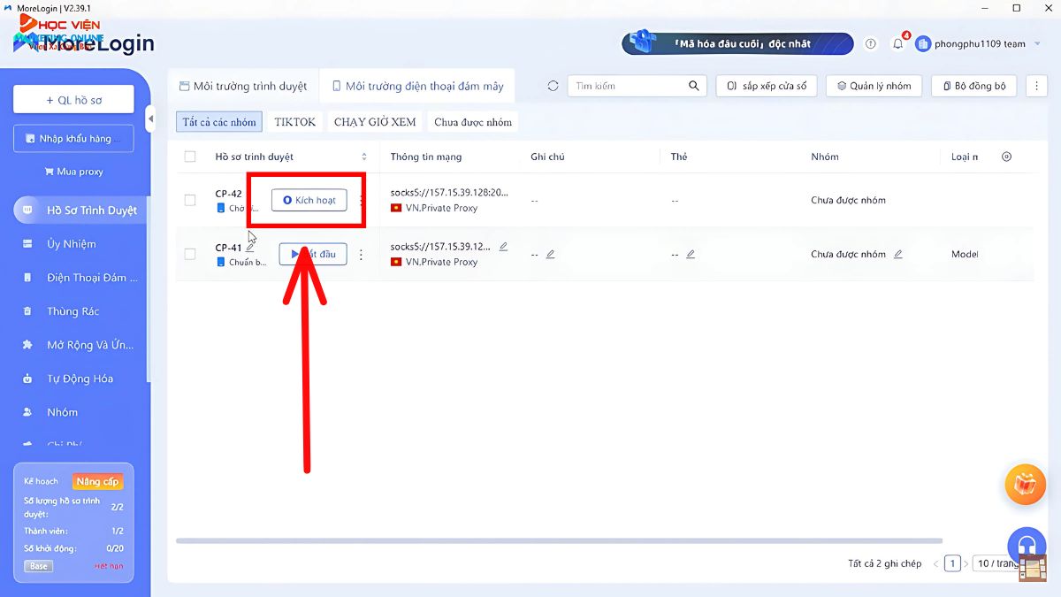Viewport: 1061px width, 597px height.
Task: Tick the checkbox for profile CP-41
Action: point(190,254)
